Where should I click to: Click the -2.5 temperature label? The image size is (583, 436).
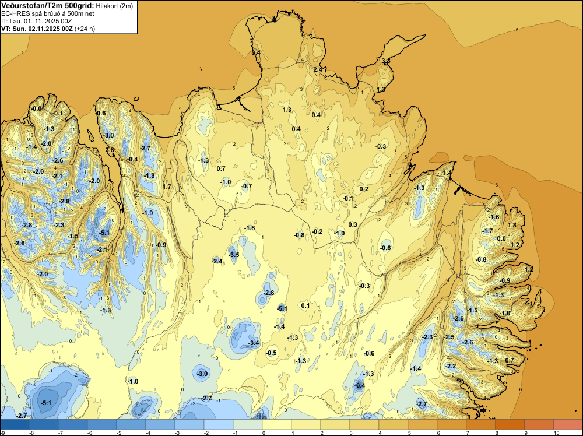coord(449,337)
